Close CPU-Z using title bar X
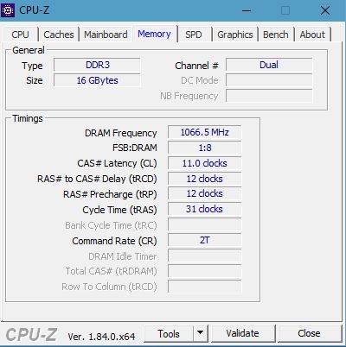 (x=325, y=10)
